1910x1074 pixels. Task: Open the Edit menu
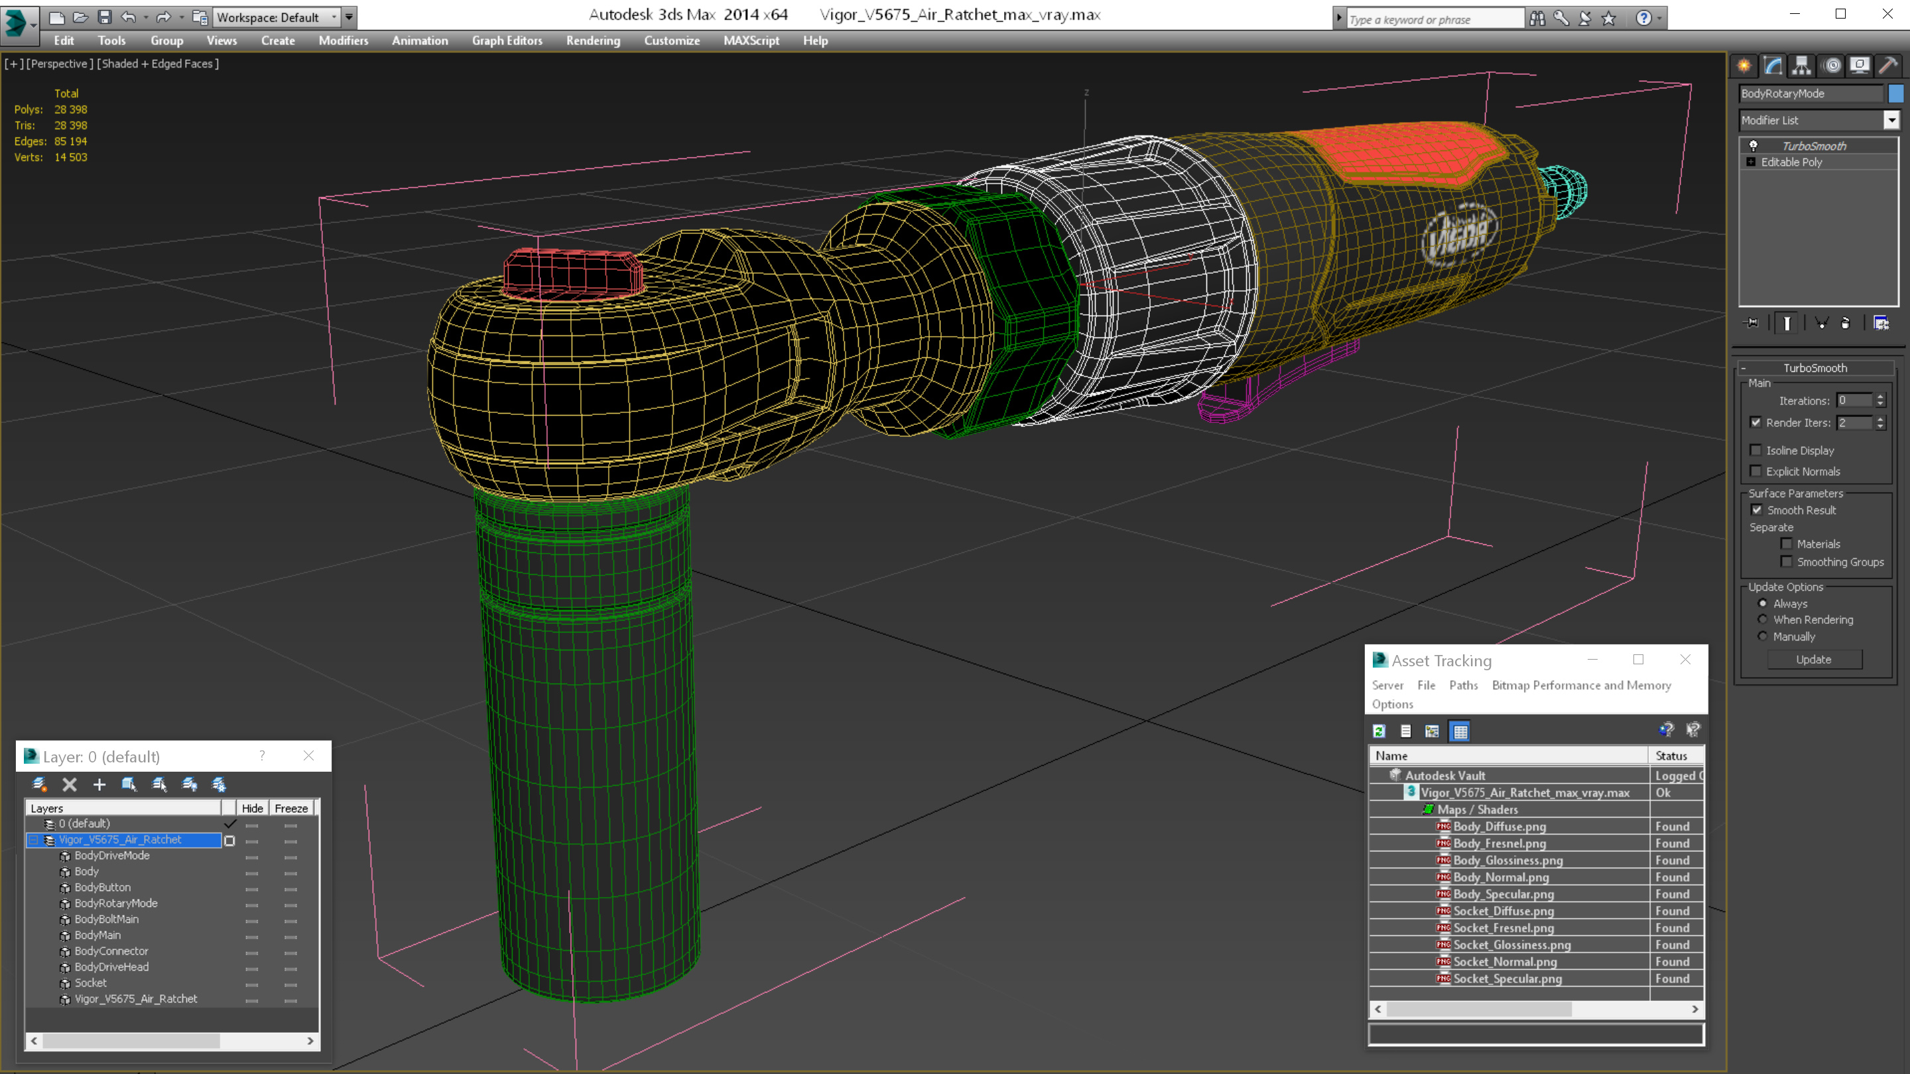click(x=64, y=40)
